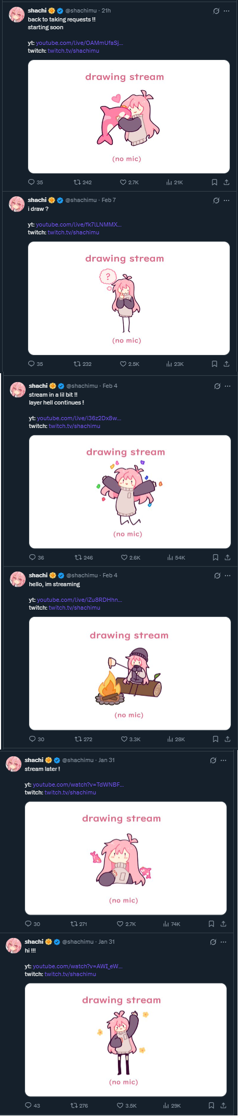Open three-dot menu on 'hi !!!' tweet
This screenshot has width=238, height=1117.
(x=223, y=942)
